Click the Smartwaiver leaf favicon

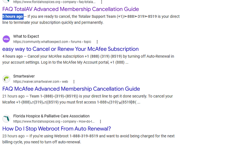click(6, 79)
